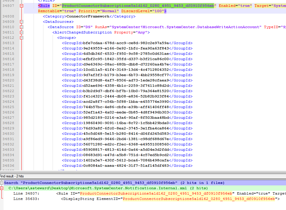Click the Enabled="true" attribute on the Rule line
This screenshot has height=210, width=286.
(235, 6)
